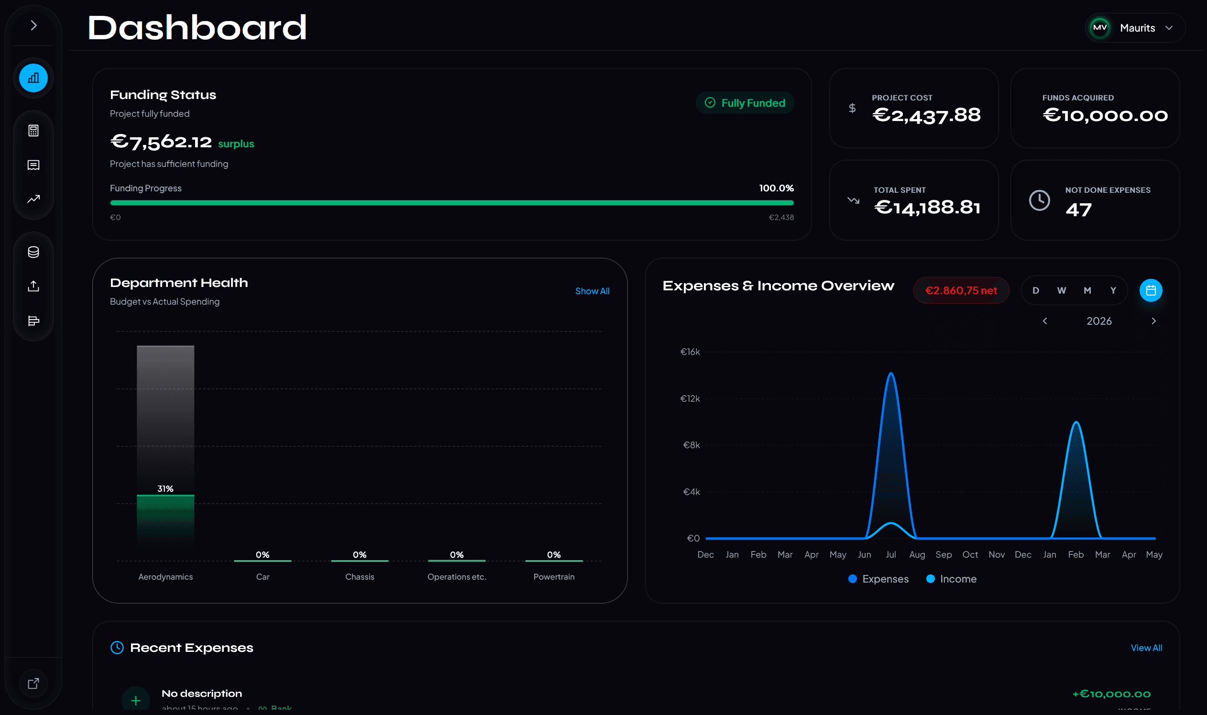Image resolution: width=1207 pixels, height=715 pixels.
Task: Go to previous year before 2026
Action: tap(1045, 321)
